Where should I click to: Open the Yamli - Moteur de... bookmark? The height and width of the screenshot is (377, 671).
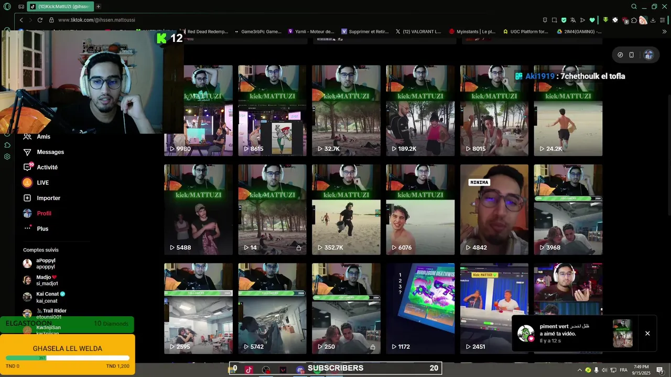(311, 31)
